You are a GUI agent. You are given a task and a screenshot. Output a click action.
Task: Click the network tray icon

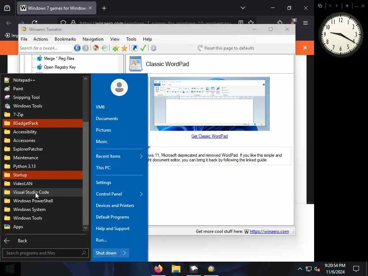pyautogui.click(x=308, y=269)
